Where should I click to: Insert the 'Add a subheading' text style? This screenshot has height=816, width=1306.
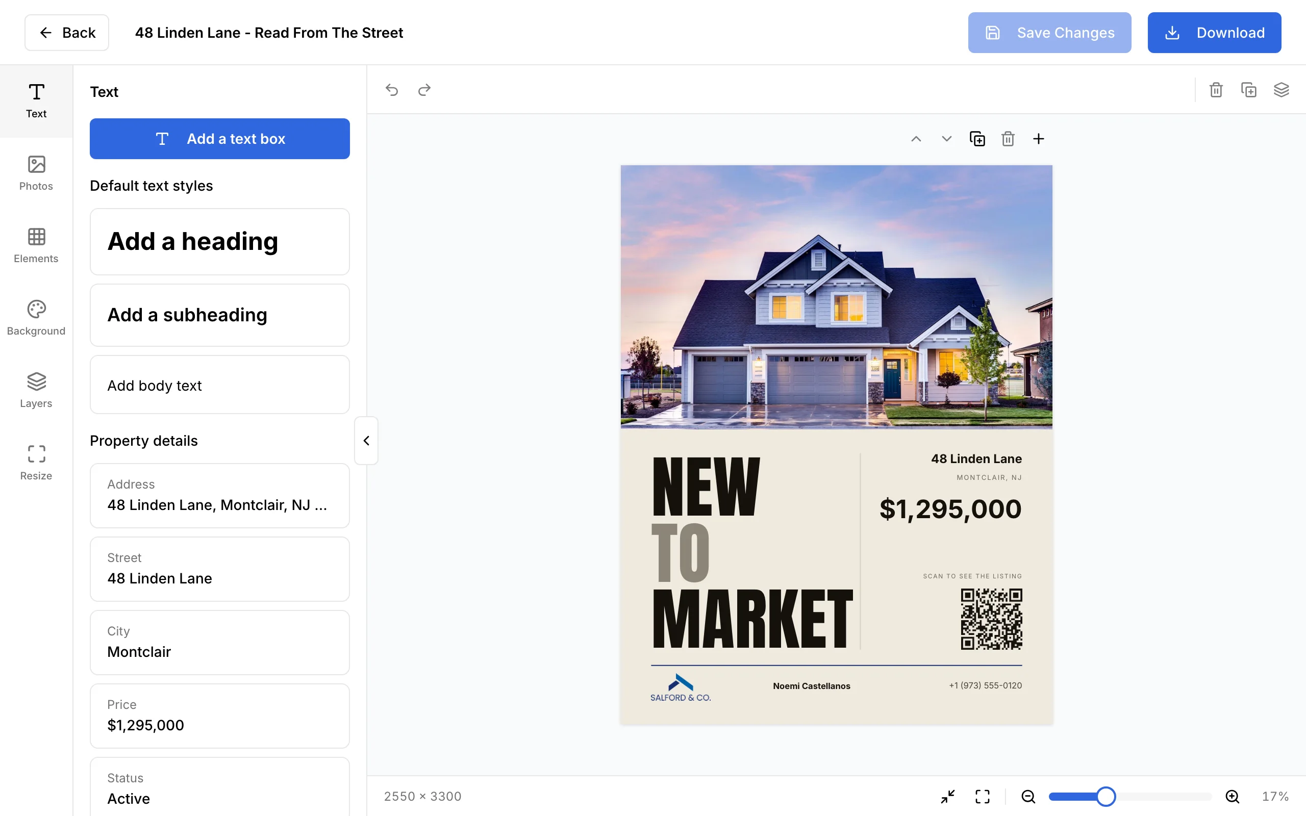pyautogui.click(x=220, y=315)
